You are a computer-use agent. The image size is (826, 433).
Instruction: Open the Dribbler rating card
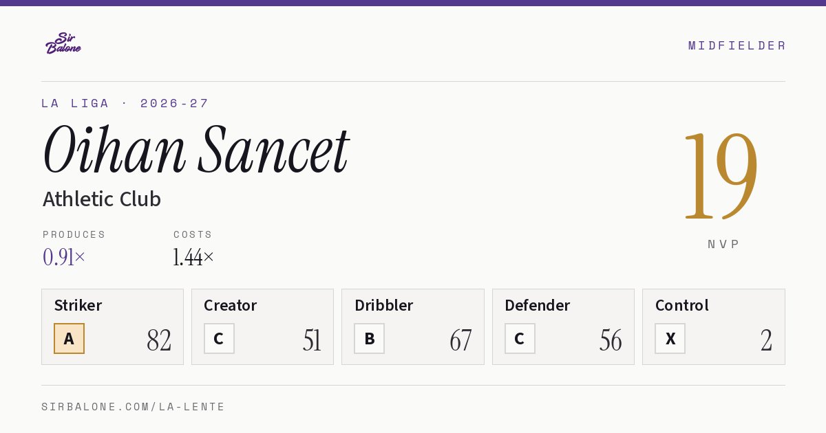click(x=413, y=326)
